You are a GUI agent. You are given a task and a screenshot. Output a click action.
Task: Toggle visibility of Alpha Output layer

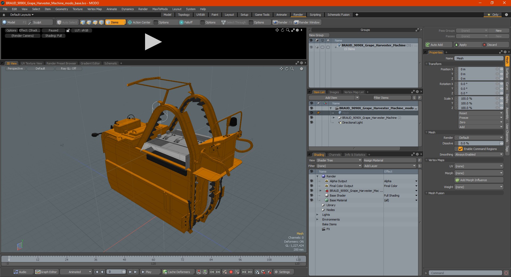[311, 181]
